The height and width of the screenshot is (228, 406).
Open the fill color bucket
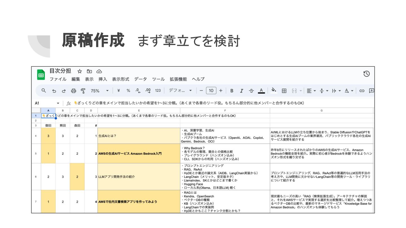click(273, 91)
